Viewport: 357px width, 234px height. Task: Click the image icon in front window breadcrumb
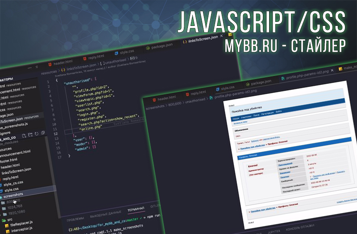211,98
